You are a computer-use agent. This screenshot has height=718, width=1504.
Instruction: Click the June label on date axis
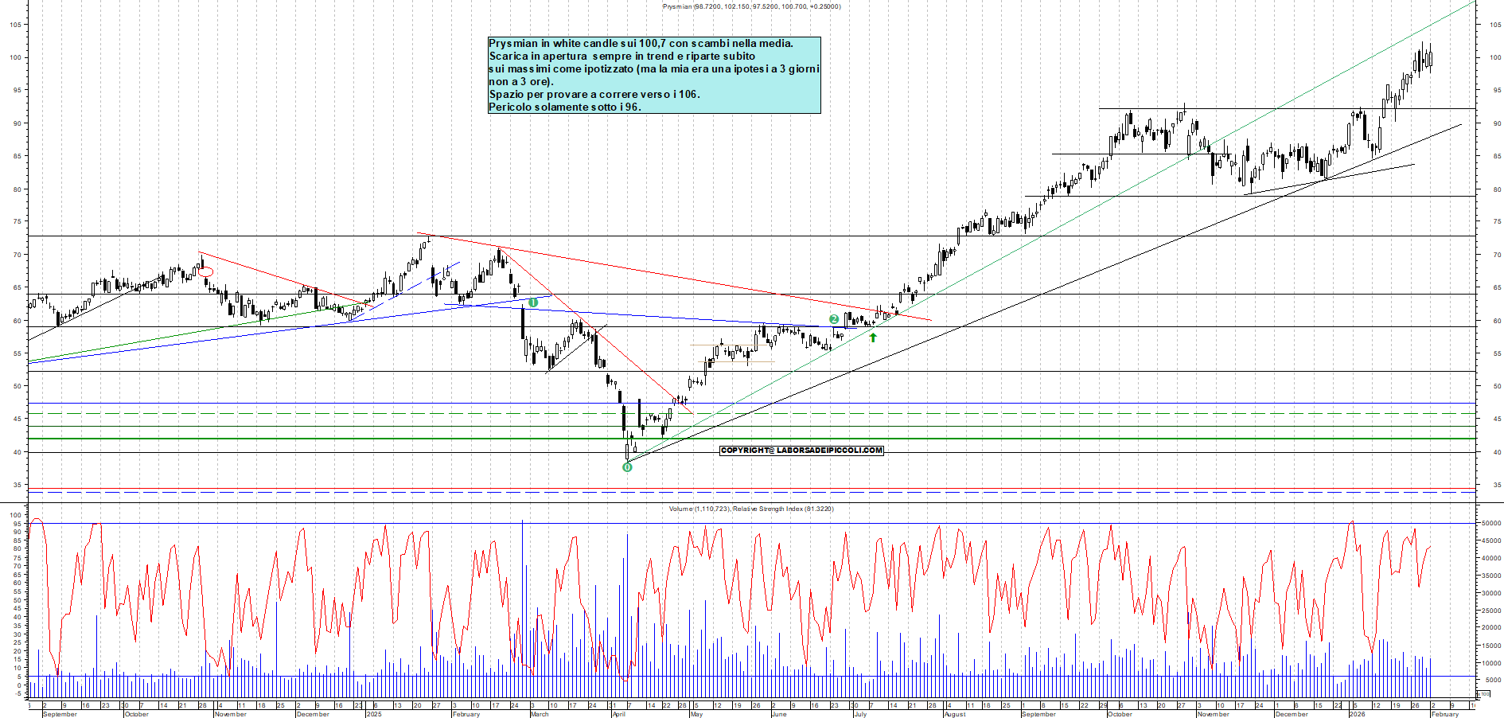[779, 714]
